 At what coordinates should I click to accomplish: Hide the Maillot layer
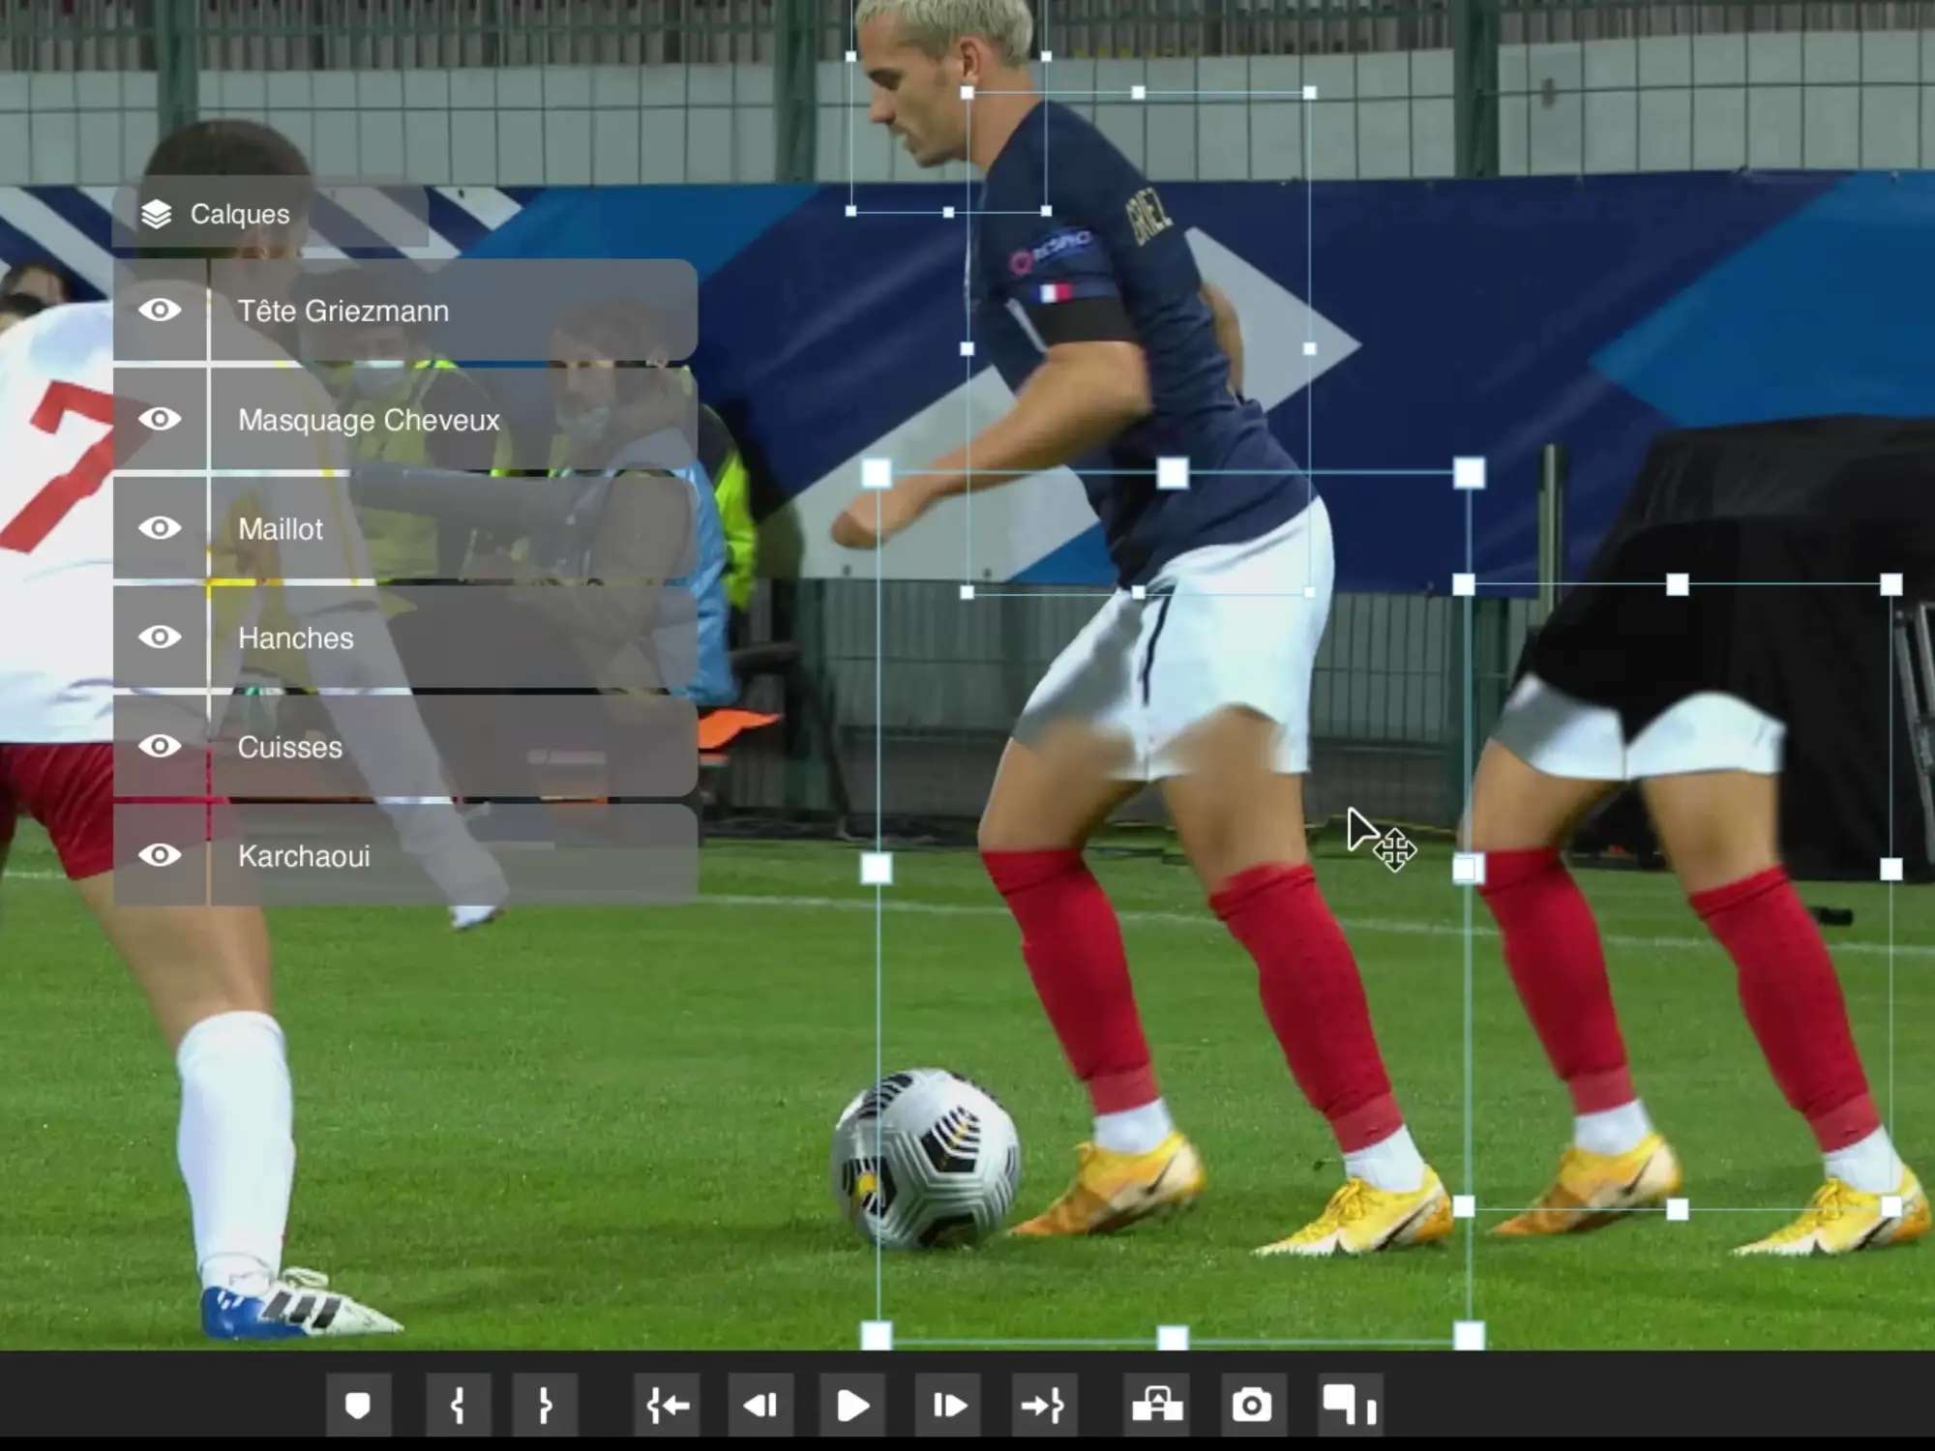(x=160, y=528)
